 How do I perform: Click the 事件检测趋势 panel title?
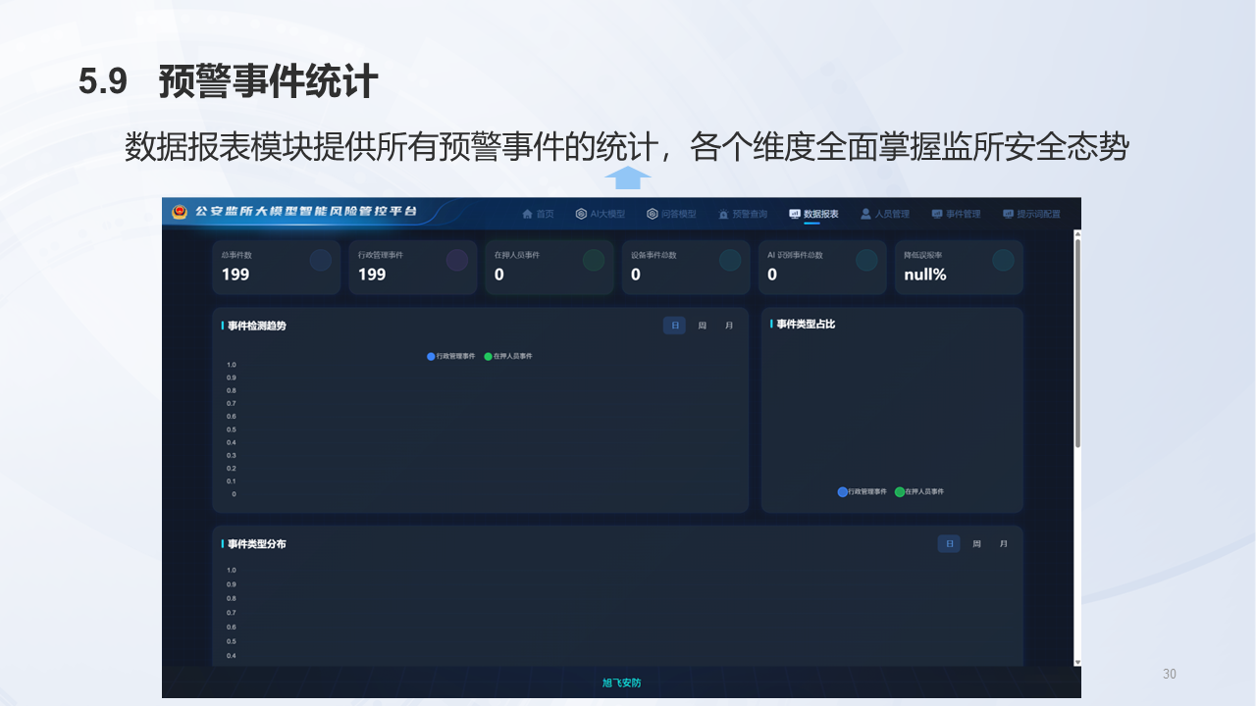(x=257, y=326)
